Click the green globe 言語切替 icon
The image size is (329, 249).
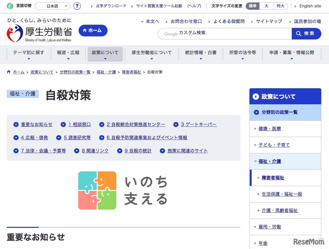[10, 6]
